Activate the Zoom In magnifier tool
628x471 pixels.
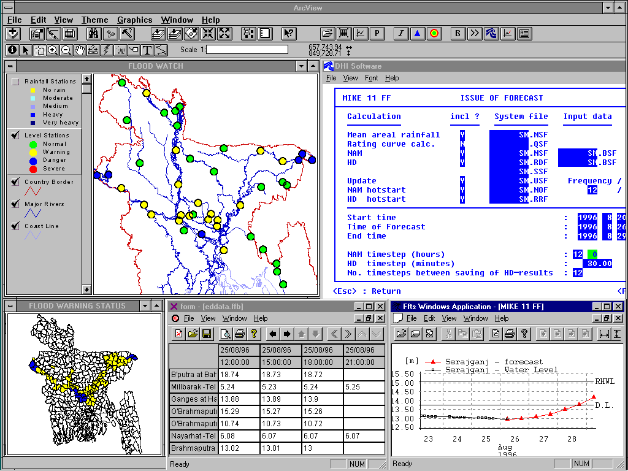pos(53,50)
